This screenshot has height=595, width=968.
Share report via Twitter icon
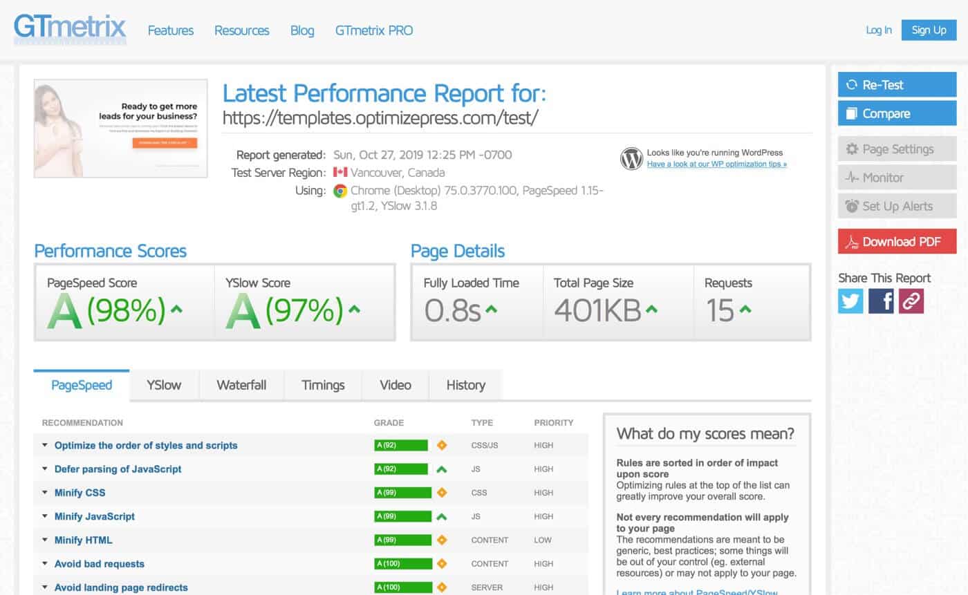[x=850, y=301]
